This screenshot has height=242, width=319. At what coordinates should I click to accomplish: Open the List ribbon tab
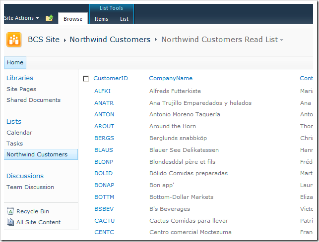tap(124, 19)
